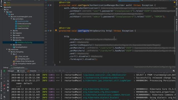Viewport: 178px width, 100px height.
Task: Collapse the resources folder
Action: coord(7,49)
